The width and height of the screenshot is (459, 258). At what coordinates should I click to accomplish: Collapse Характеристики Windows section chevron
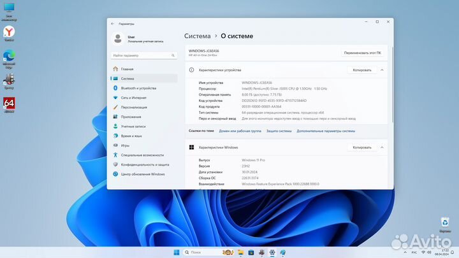(x=382, y=147)
